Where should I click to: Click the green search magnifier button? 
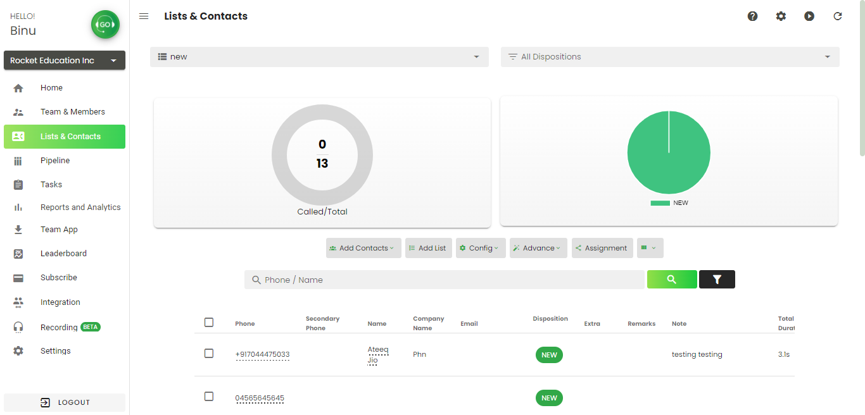coord(672,279)
